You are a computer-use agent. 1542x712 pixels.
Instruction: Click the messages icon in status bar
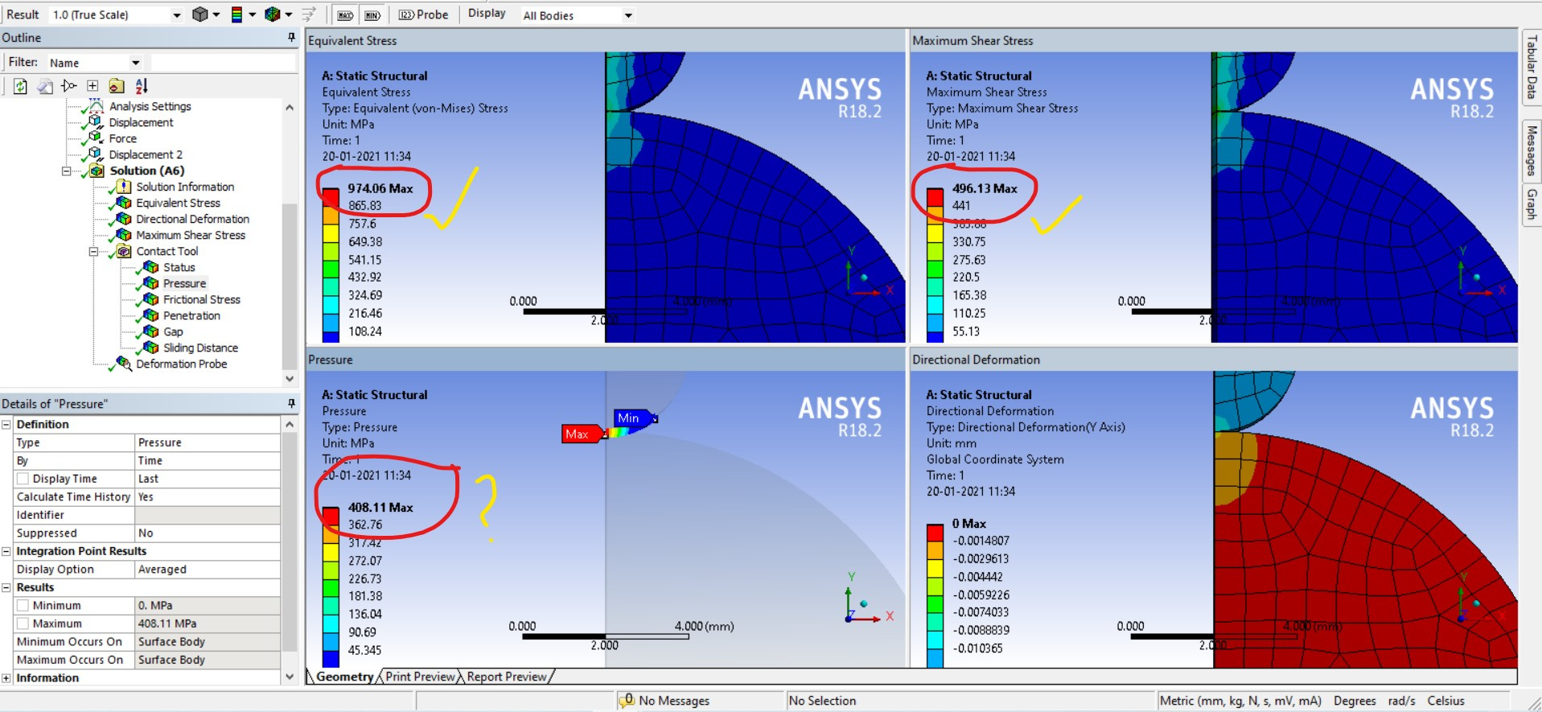click(627, 701)
